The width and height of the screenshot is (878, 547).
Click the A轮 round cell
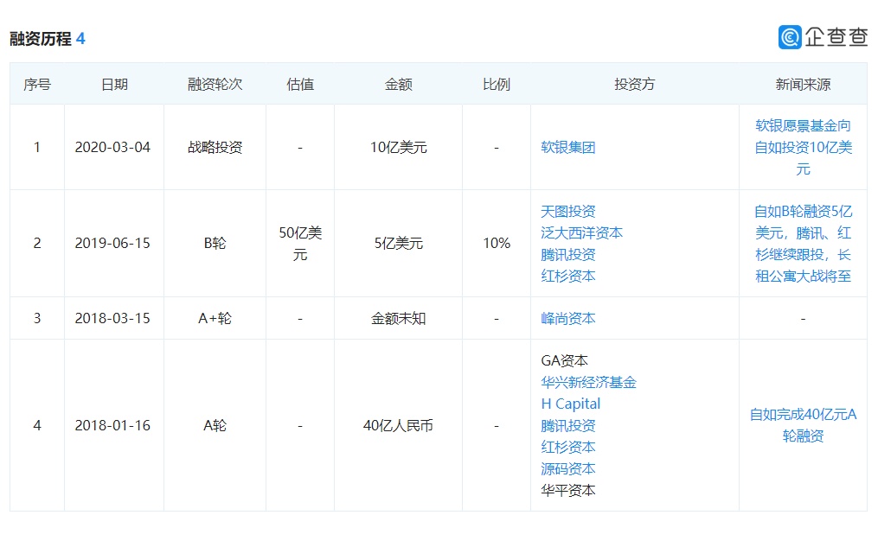point(215,426)
